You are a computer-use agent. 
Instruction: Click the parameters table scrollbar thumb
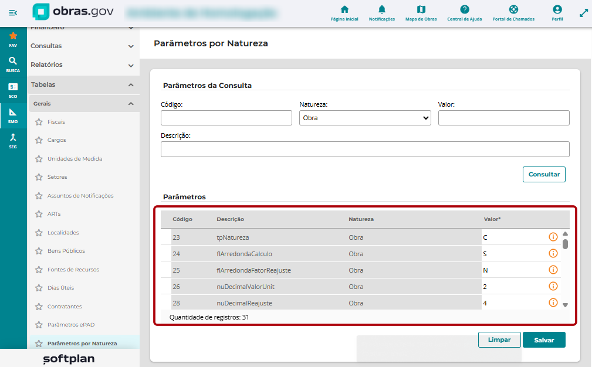pos(565,244)
